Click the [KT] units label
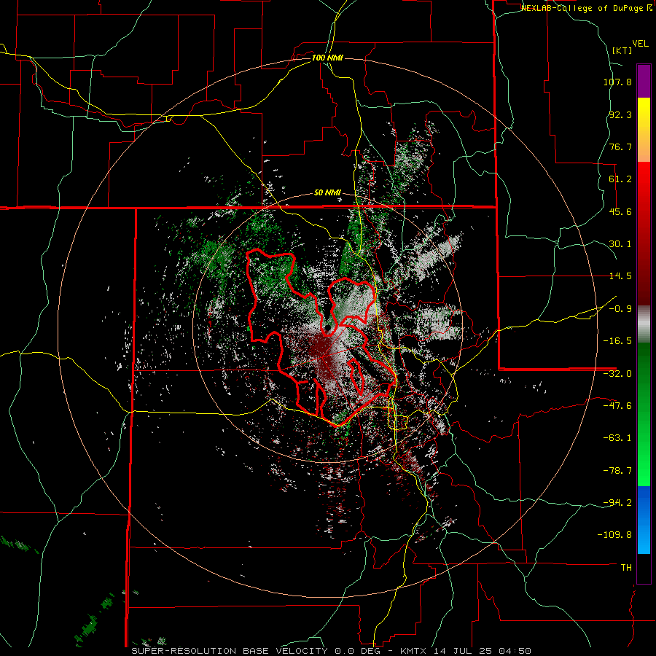 point(622,50)
